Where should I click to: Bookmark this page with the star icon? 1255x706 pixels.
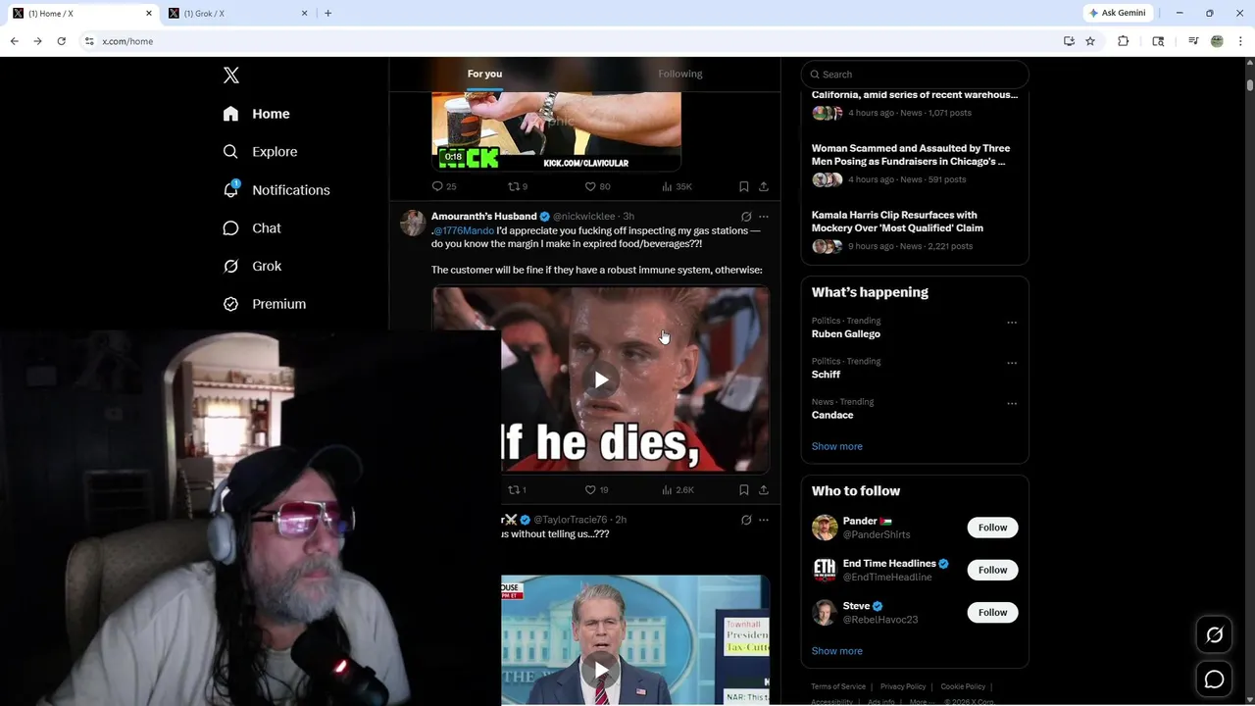[1089, 41]
